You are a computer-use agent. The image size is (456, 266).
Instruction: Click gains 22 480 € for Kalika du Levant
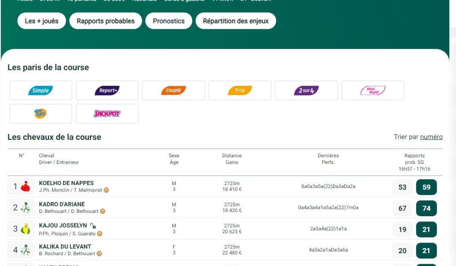click(x=232, y=253)
